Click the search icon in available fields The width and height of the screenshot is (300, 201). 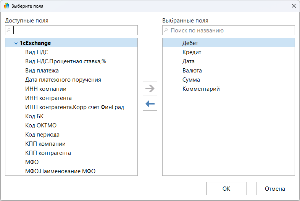tap(9, 30)
